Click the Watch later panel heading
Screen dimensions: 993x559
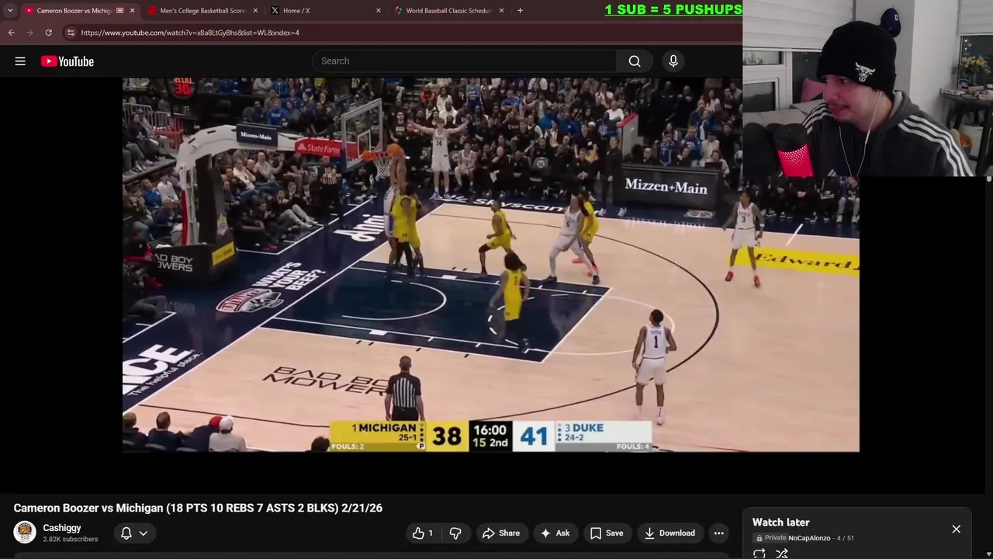coord(780,523)
